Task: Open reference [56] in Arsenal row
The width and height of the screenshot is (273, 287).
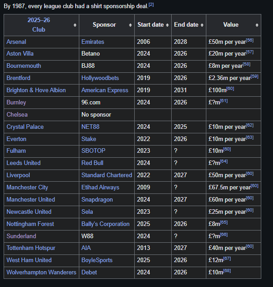Action: [x=250, y=40]
